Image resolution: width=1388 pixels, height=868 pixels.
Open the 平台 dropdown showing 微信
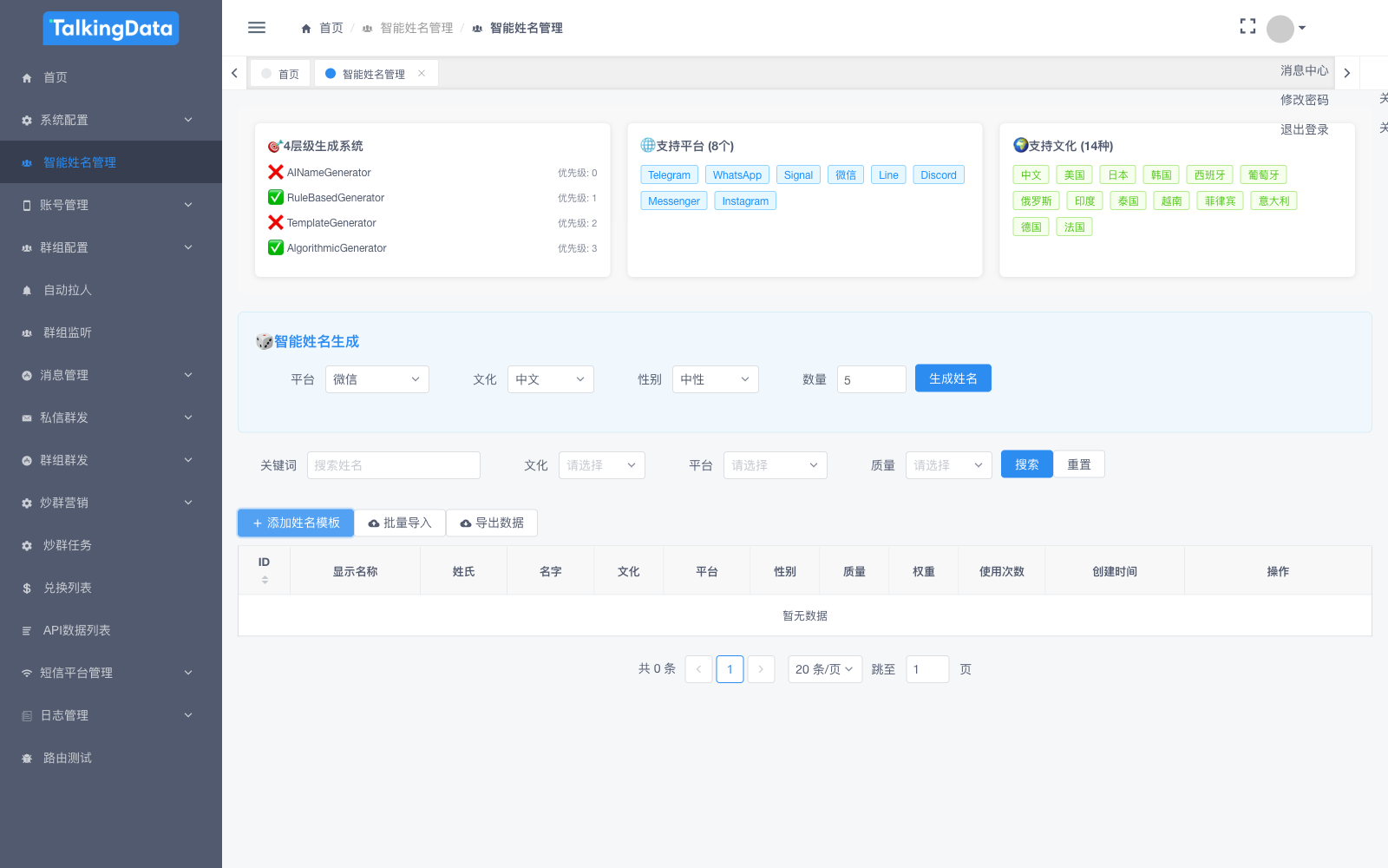click(x=376, y=379)
